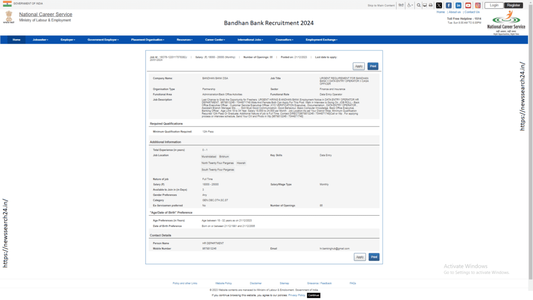Open the Facebook social icon

point(449,5)
